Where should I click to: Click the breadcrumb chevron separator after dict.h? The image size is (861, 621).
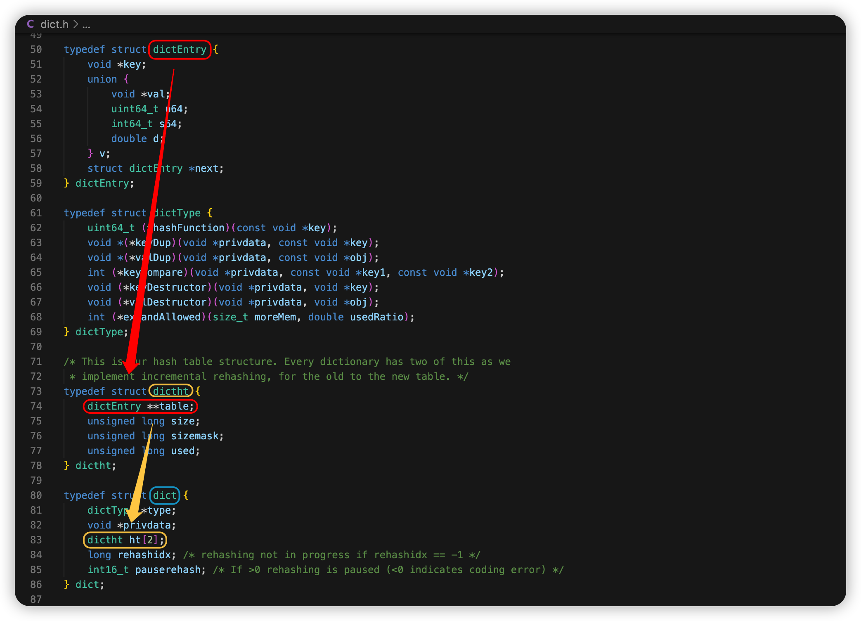76,24
